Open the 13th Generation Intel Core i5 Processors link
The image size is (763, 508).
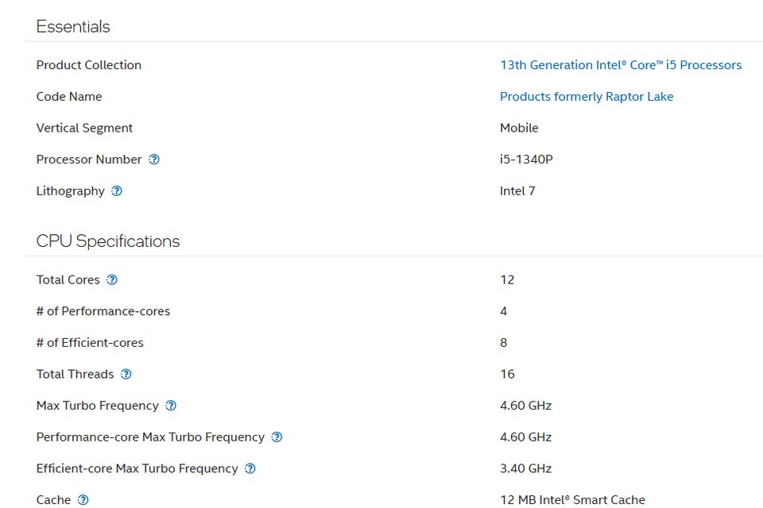(620, 65)
